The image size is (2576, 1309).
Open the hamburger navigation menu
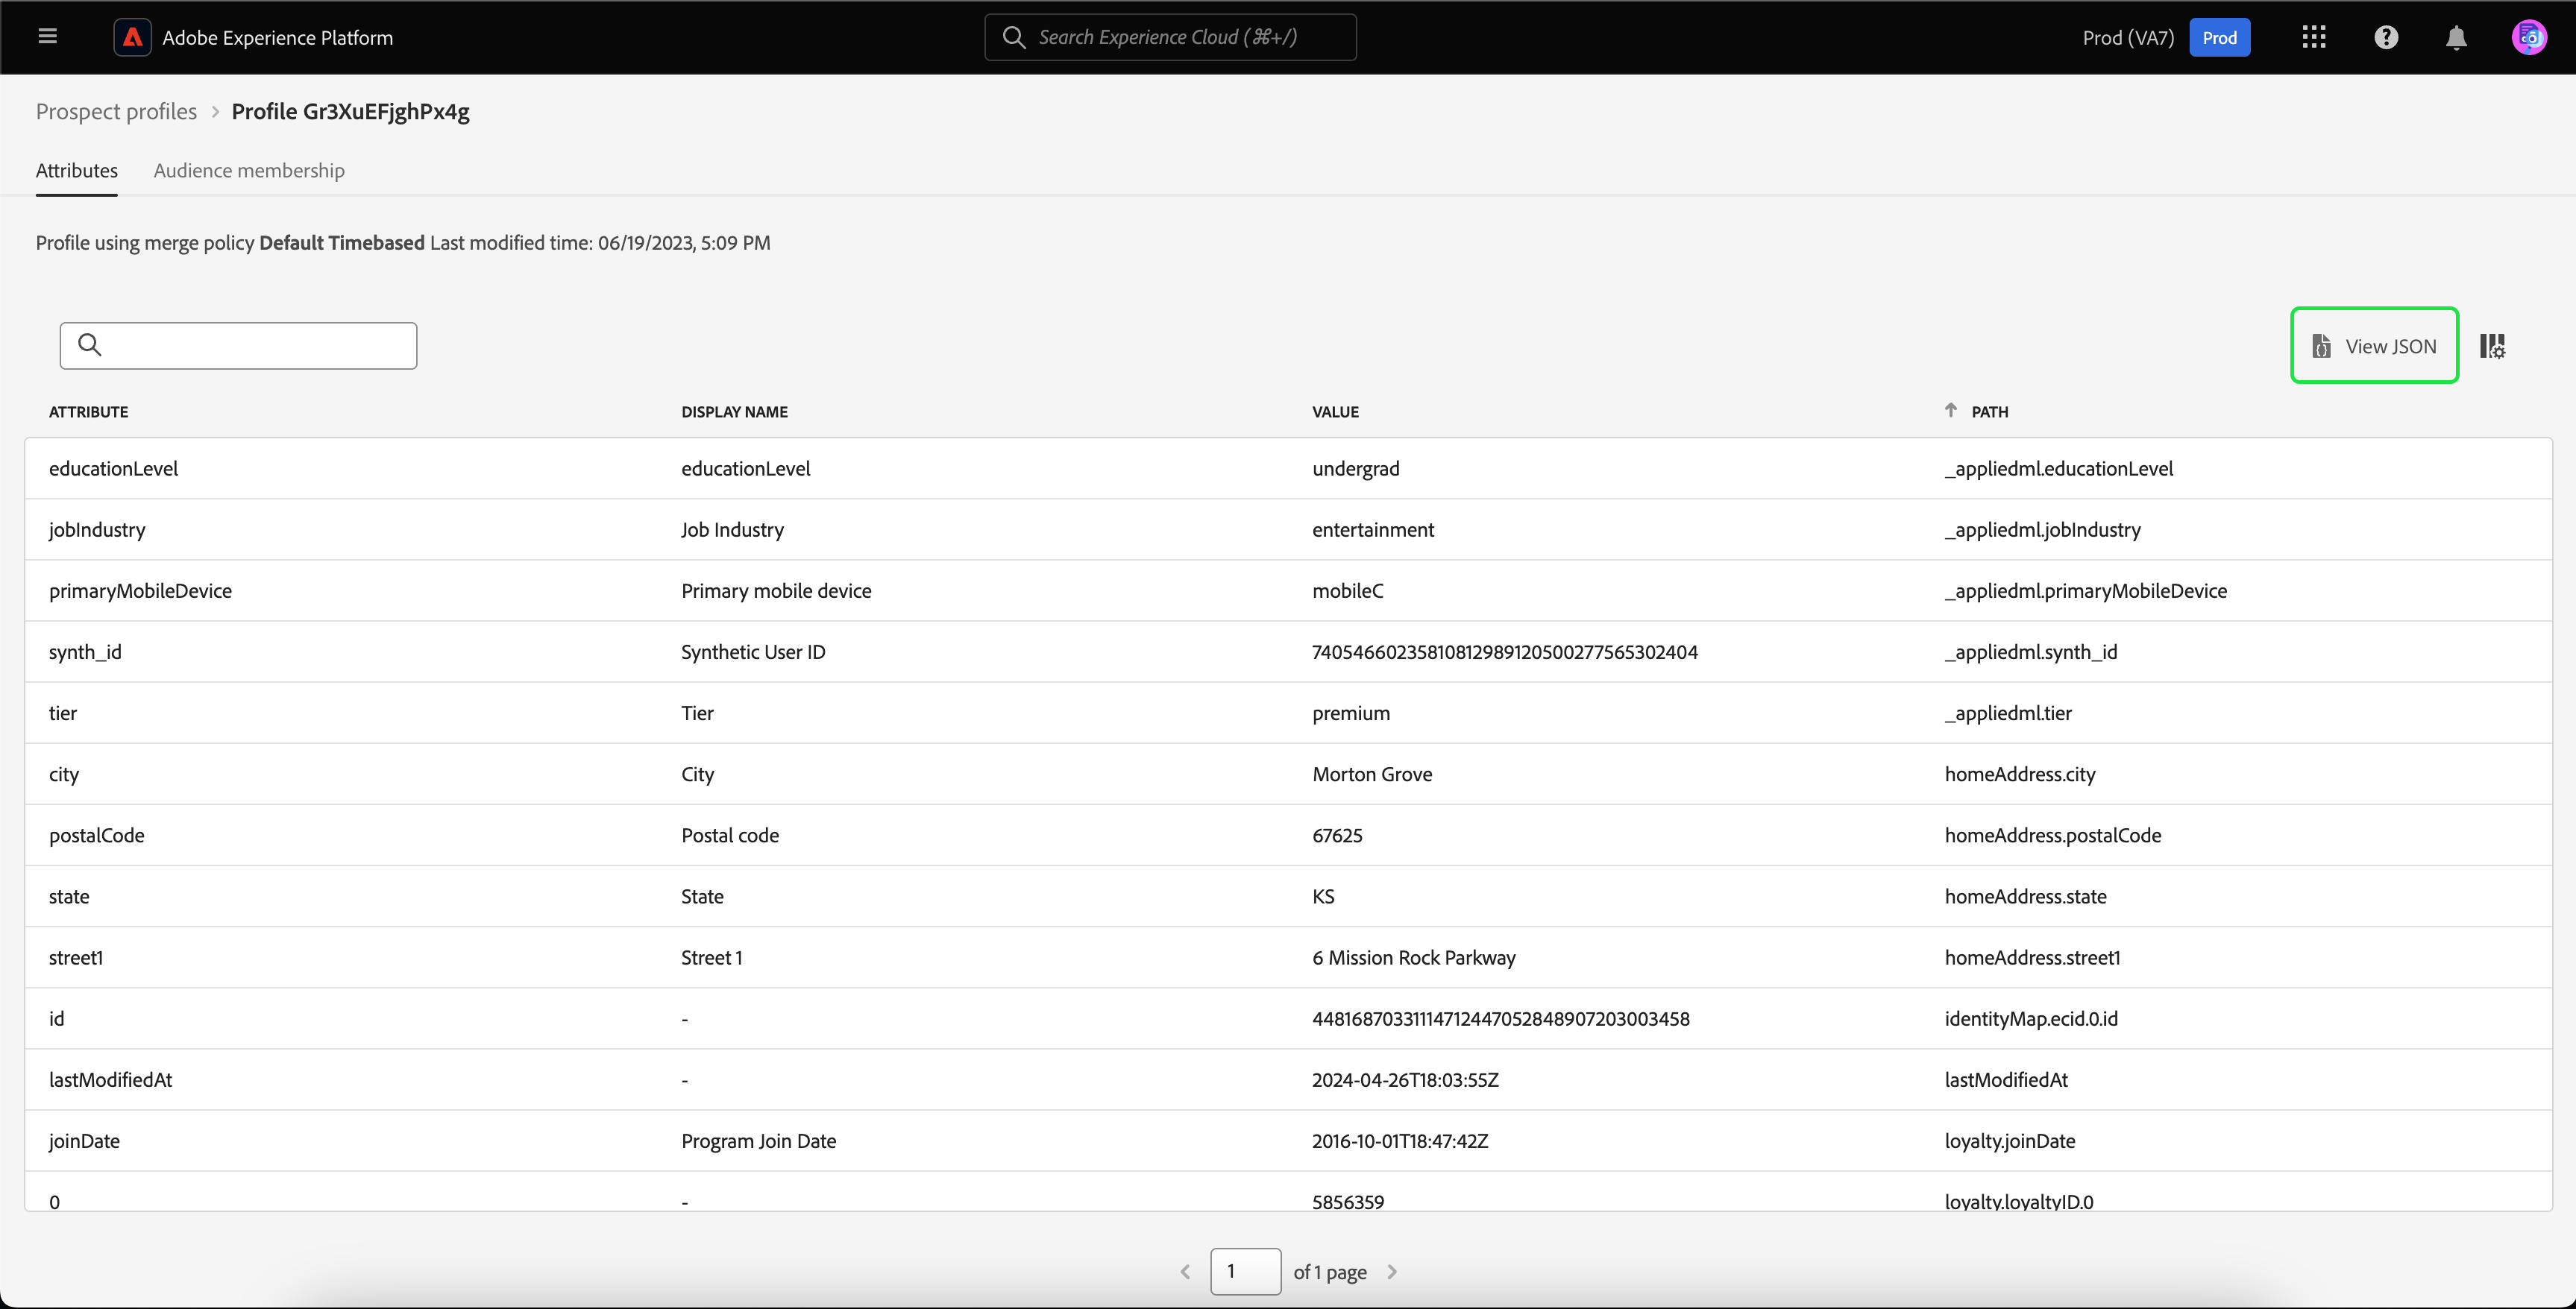(47, 37)
